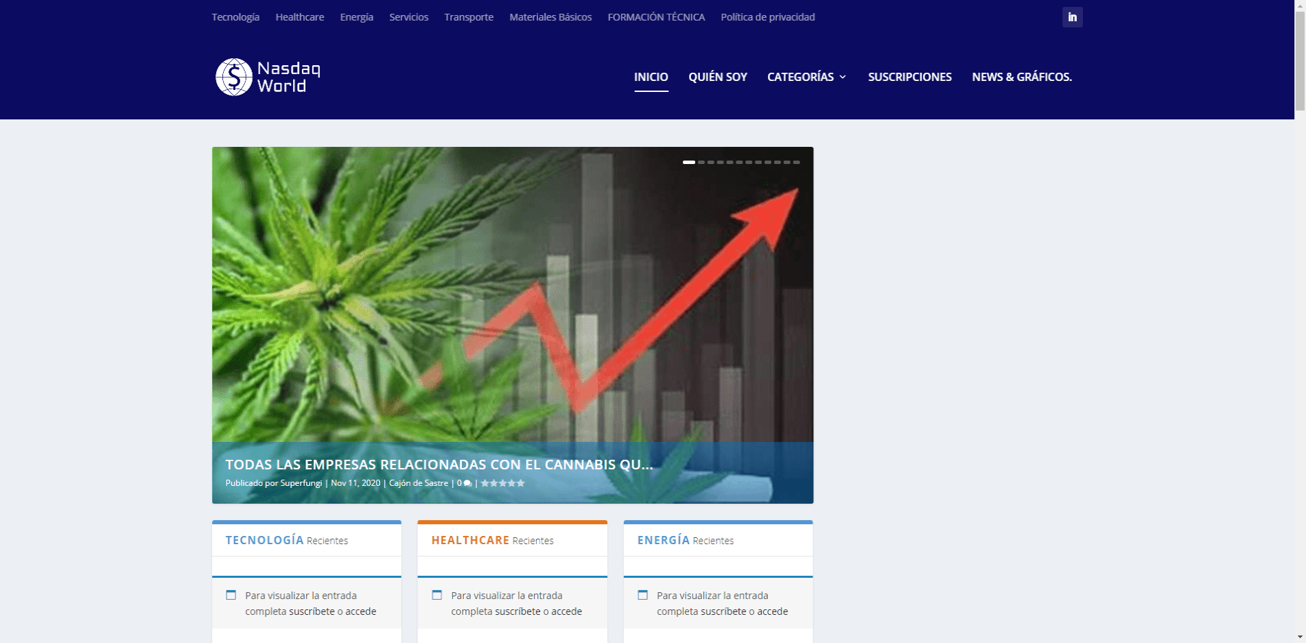The image size is (1306, 643).
Task: Open the LinkedIn social icon
Action: (x=1072, y=17)
